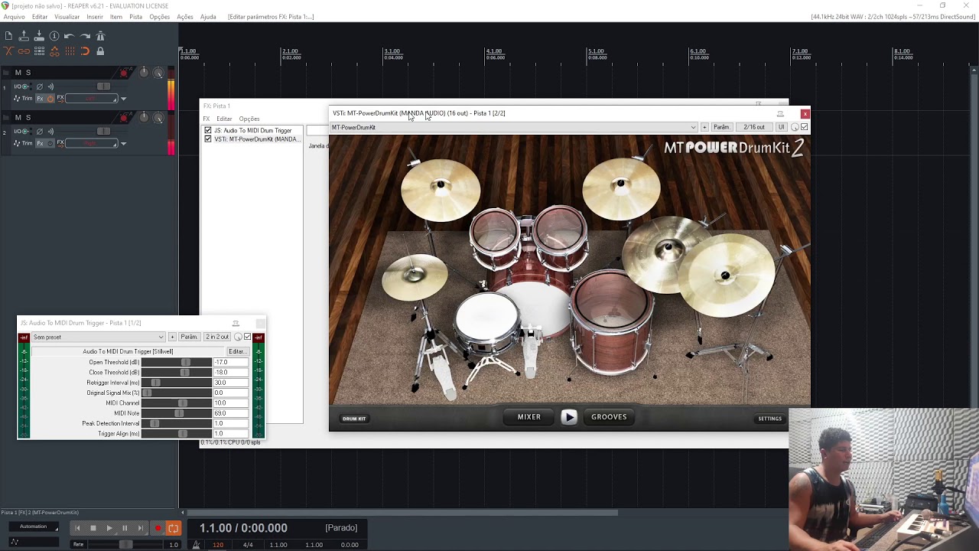The image size is (979, 551).
Task: Open the MT-PowerDrumKit preset dropdown
Action: tap(514, 127)
